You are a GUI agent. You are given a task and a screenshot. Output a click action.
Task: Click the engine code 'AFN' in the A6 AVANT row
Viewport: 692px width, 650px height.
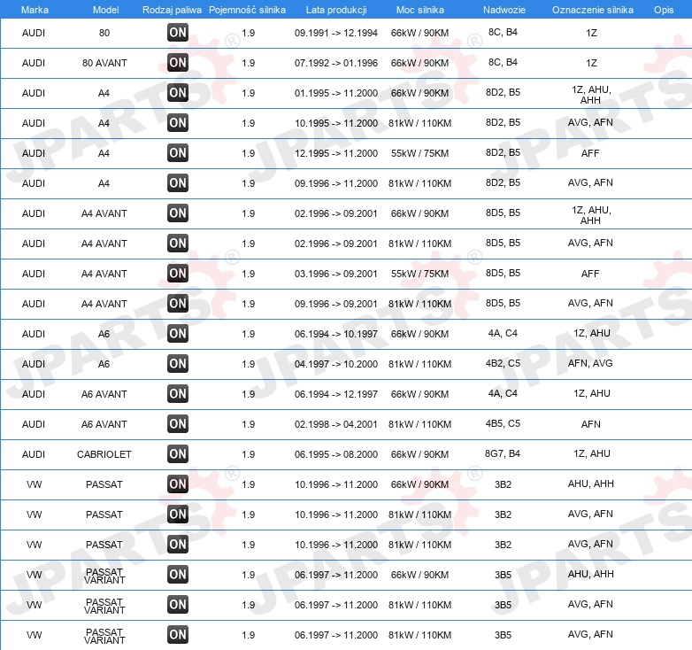[590, 424]
